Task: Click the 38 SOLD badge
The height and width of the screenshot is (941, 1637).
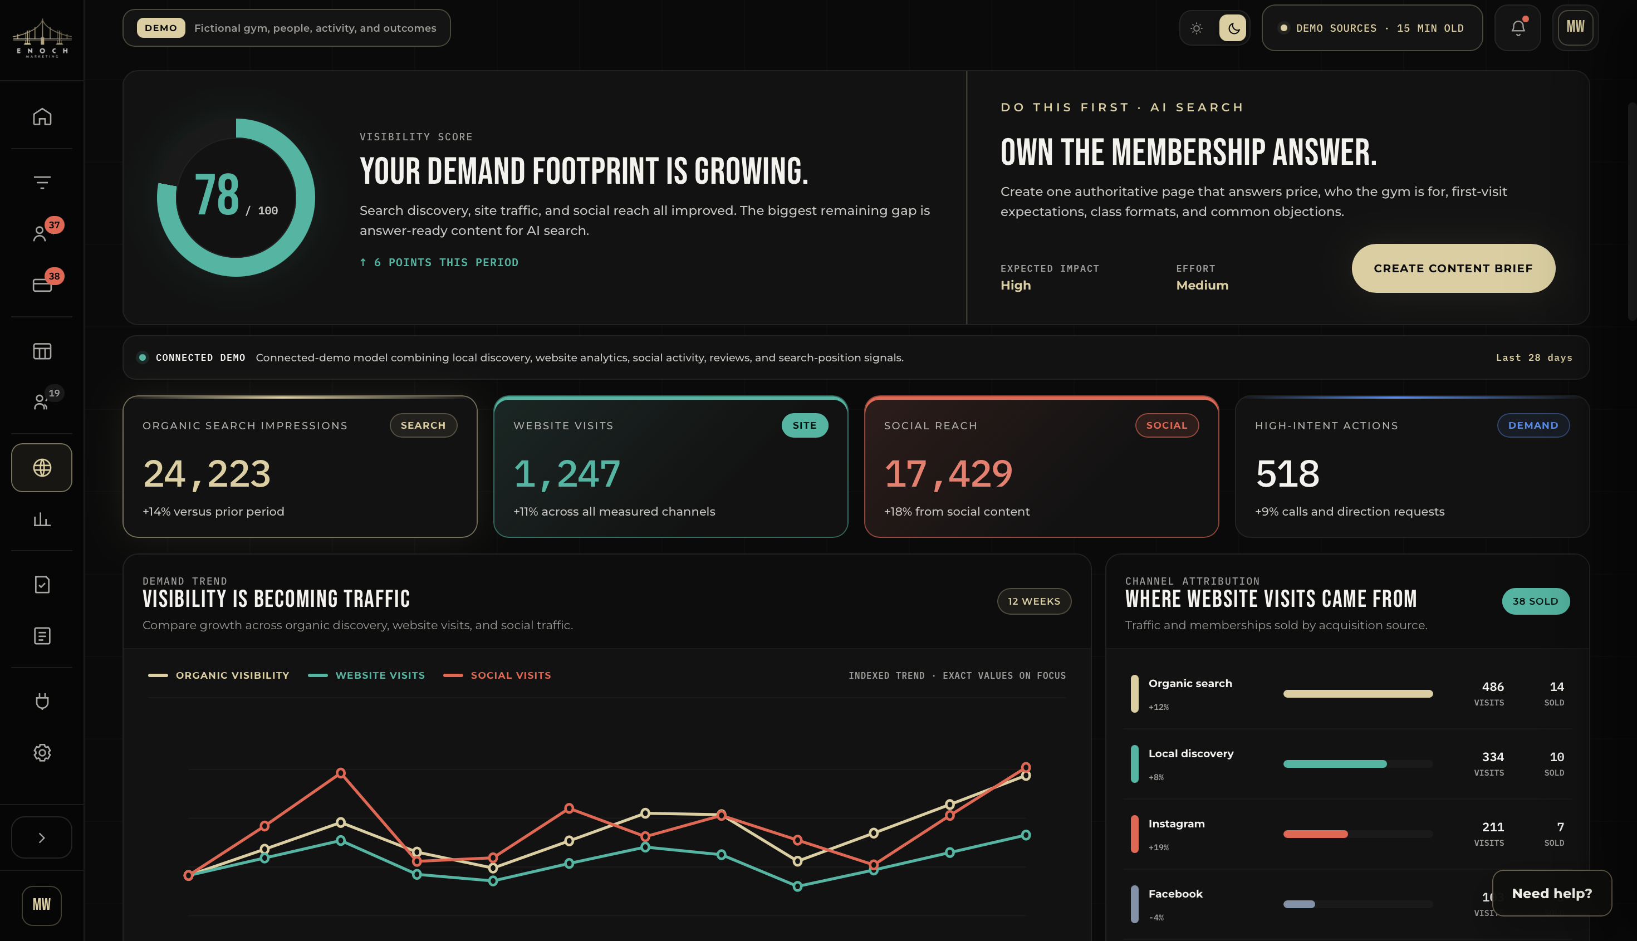Action: [1536, 601]
